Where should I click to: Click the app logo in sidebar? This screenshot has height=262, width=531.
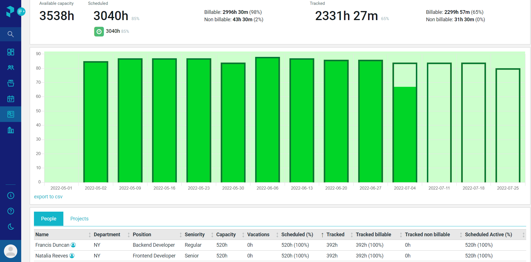pyautogui.click(x=10, y=11)
